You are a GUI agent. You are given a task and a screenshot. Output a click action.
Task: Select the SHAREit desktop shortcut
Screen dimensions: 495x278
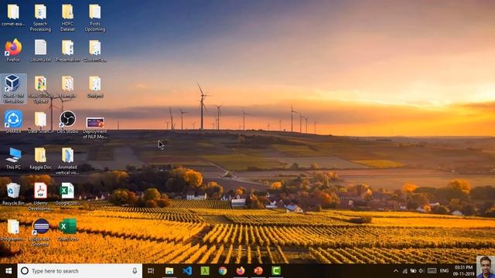coord(13,122)
